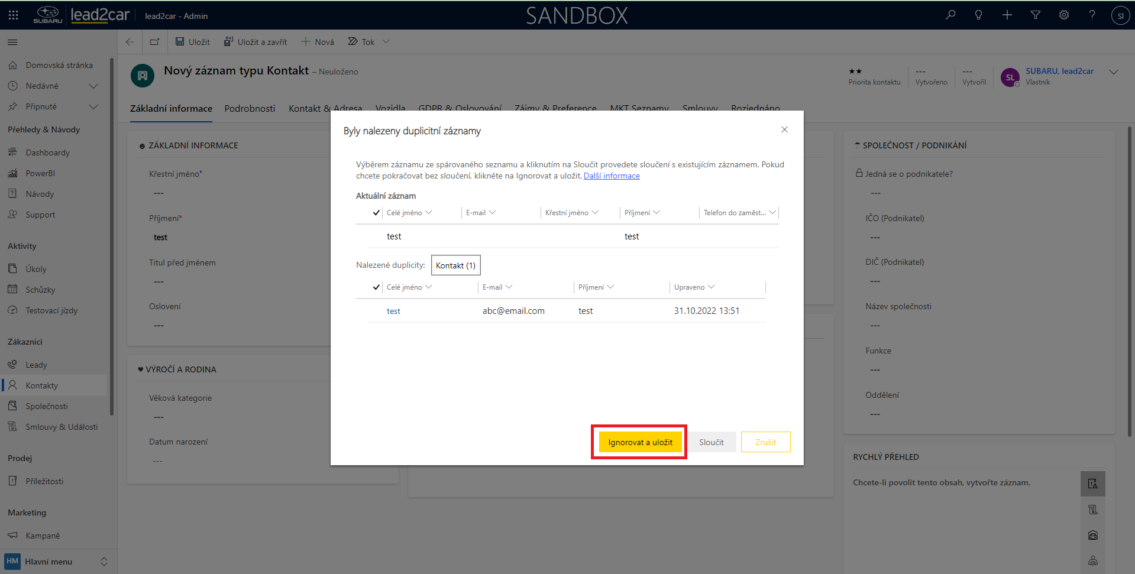This screenshot has height=574, width=1135.
Task: Select the Kontakt (1) tab
Action: [x=455, y=265]
